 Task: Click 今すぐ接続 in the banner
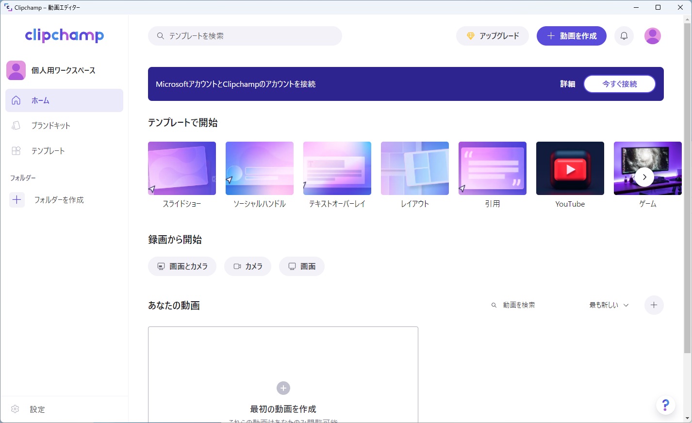[x=620, y=84]
